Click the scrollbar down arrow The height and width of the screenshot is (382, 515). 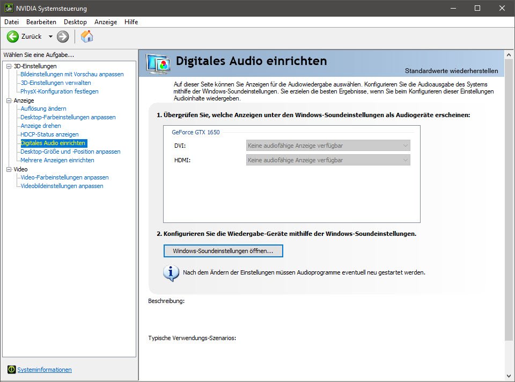(x=509, y=376)
